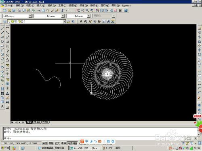Click the Undo arrow icon
The width and height of the screenshot is (202, 151).
click(63, 10)
